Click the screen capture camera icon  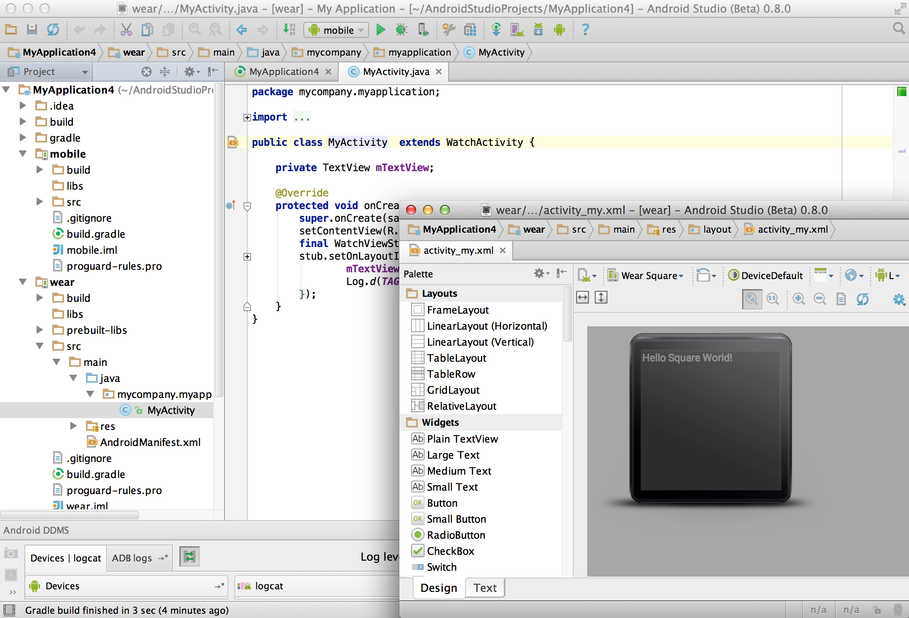pyautogui.click(x=11, y=554)
